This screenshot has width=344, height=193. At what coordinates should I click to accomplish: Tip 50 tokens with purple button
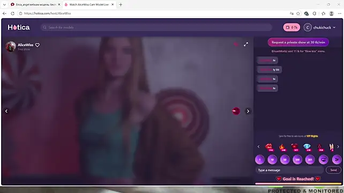pyautogui.click(x=285, y=160)
